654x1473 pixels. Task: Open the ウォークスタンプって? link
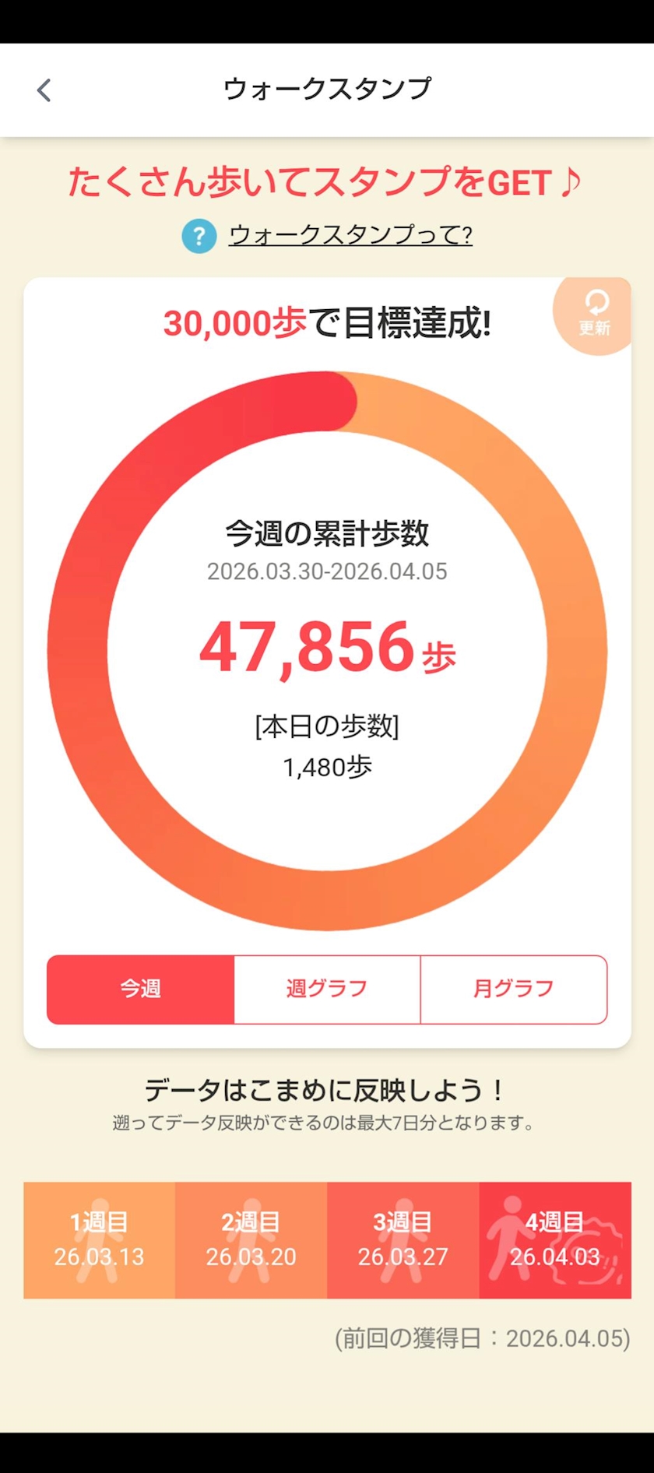click(x=350, y=235)
